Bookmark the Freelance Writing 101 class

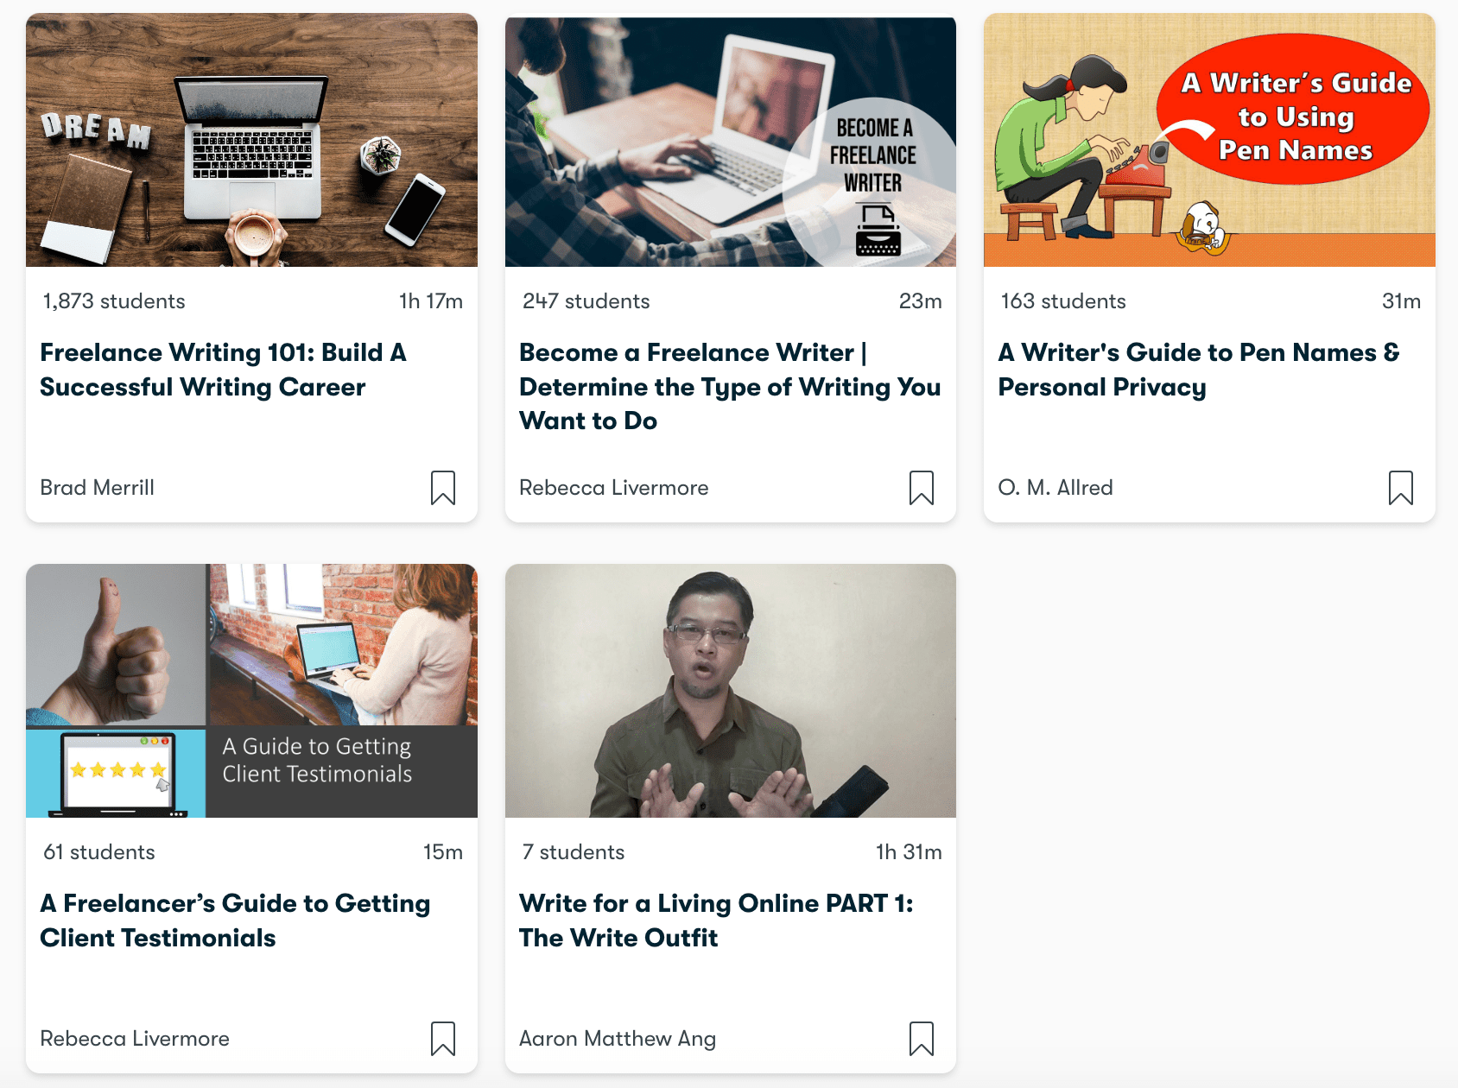tap(443, 488)
